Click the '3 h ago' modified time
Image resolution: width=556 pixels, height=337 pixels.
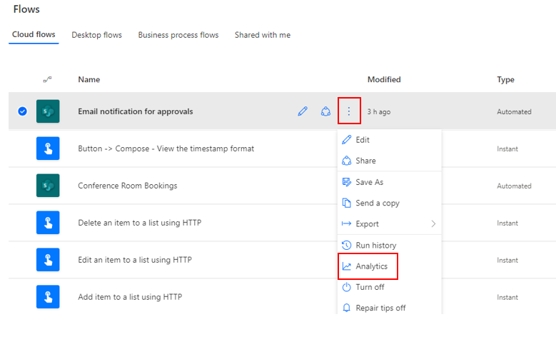point(379,112)
